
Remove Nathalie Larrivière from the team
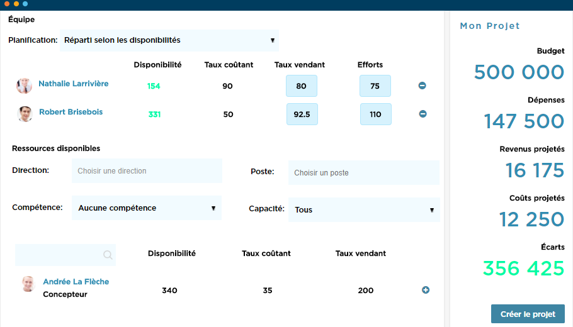click(x=422, y=86)
